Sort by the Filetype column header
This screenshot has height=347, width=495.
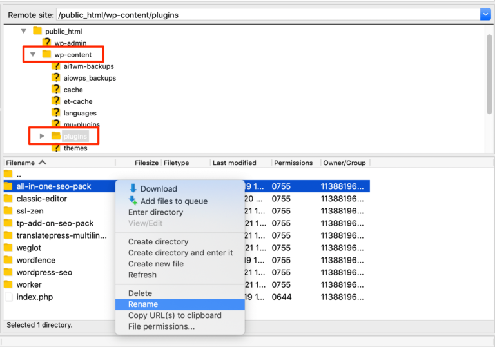[x=176, y=163]
